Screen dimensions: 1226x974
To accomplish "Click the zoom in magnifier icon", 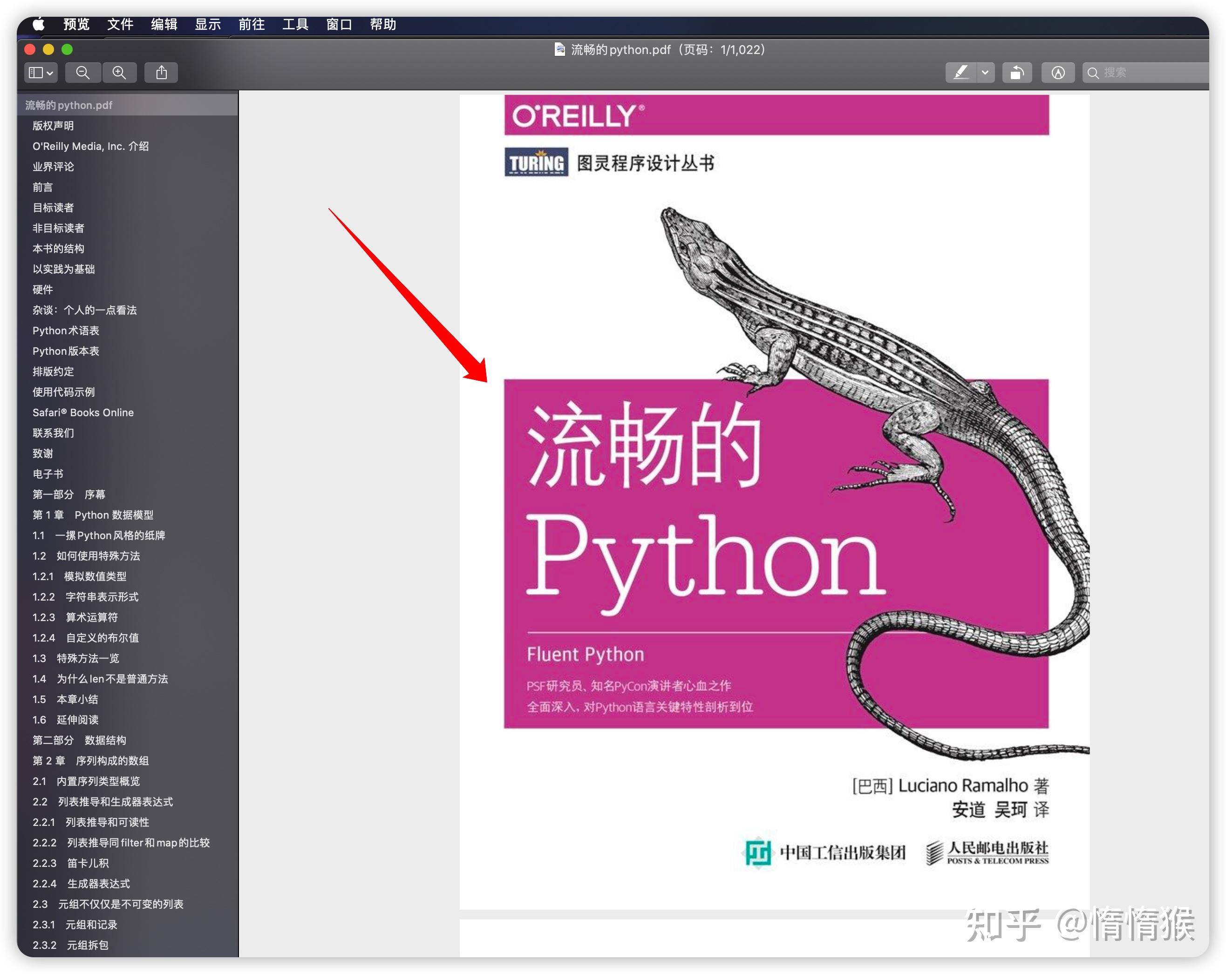I will pos(119,73).
